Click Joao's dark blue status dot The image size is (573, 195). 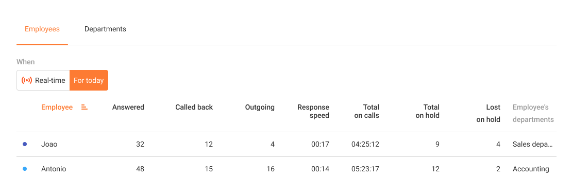pos(25,144)
